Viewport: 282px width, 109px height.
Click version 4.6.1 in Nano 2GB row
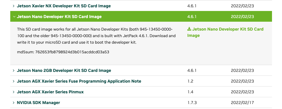pos(192,70)
